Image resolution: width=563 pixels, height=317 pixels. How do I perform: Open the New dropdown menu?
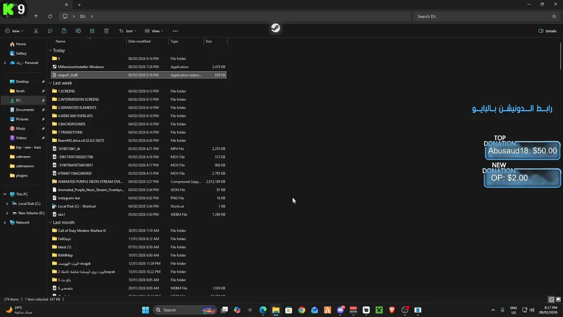tap(14, 31)
